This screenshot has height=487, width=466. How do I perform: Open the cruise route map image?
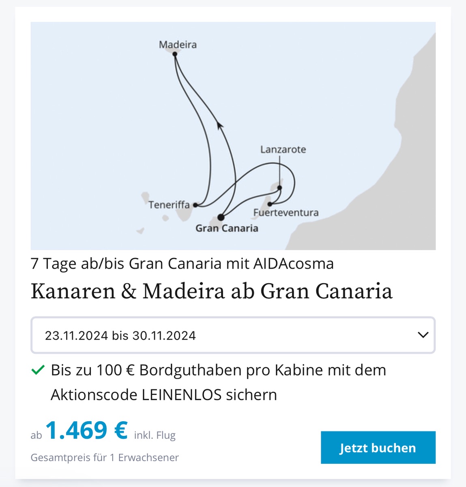pyautogui.click(x=233, y=136)
